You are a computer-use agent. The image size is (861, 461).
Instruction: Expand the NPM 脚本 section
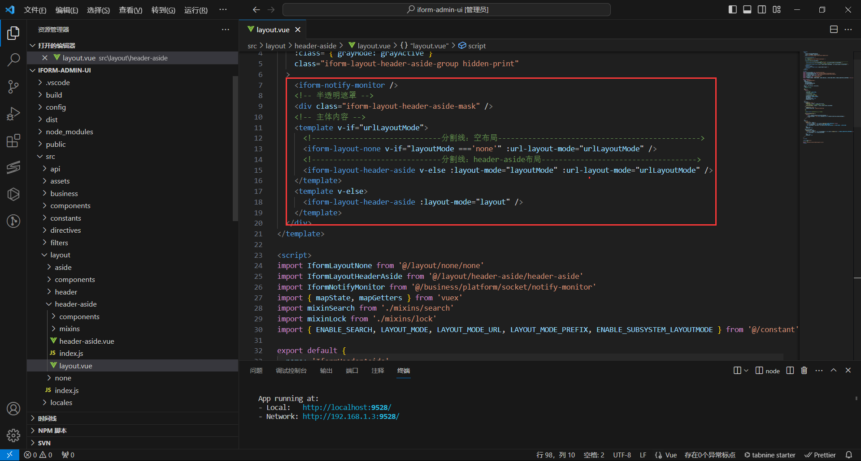[x=52, y=431]
